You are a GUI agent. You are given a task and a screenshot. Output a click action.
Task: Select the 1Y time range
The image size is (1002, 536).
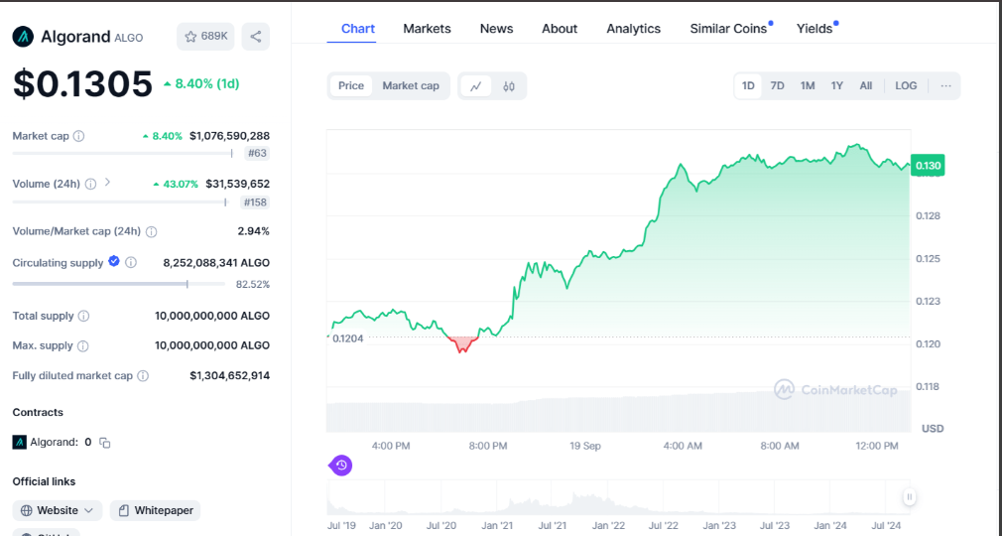coord(836,85)
